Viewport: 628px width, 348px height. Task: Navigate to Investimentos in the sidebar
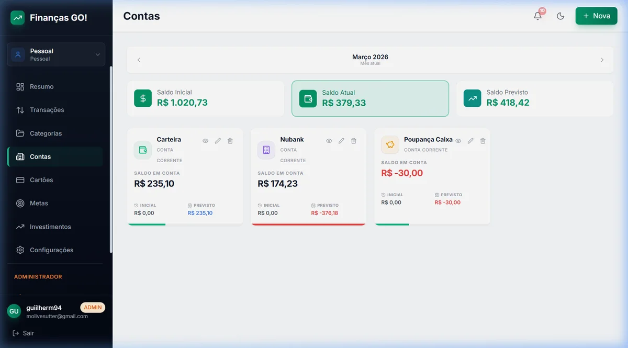[x=50, y=227]
